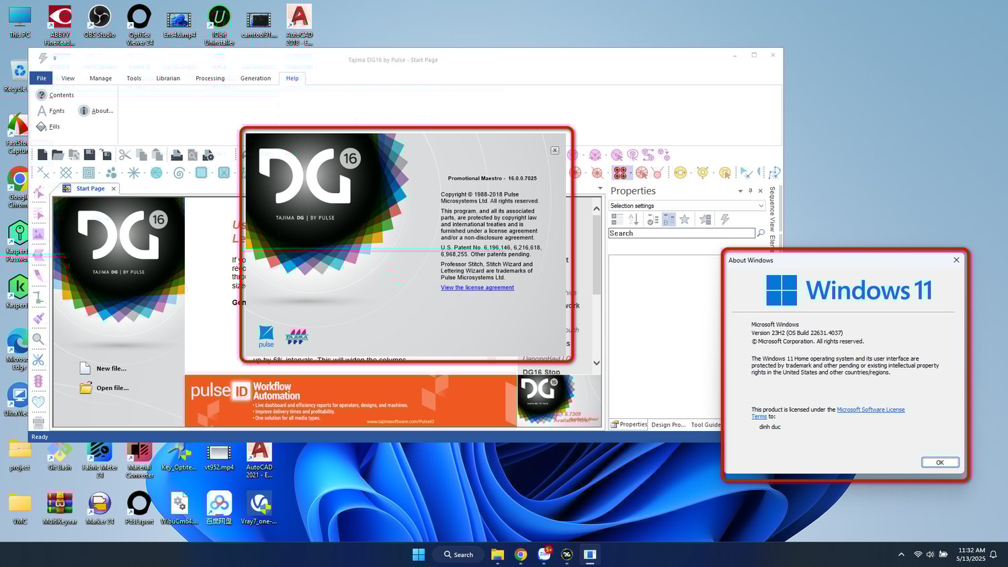The width and height of the screenshot is (1008, 567).
Task: Click the Fills help icon
Action: [x=42, y=126]
